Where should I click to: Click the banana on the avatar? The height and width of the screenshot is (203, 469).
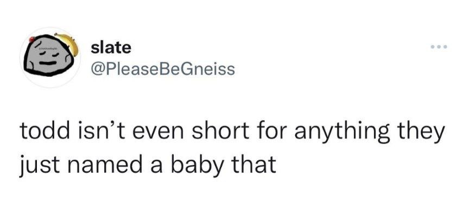point(68,44)
